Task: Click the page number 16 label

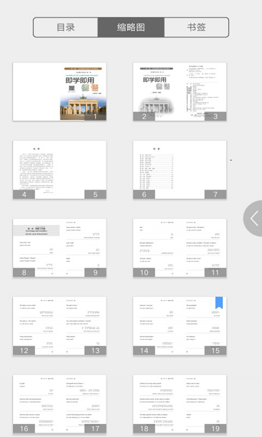Action: [24, 428]
